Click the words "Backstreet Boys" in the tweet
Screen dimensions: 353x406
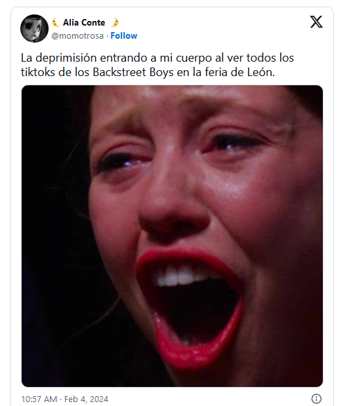tap(133, 72)
